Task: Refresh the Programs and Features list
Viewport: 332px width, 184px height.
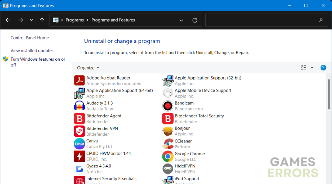Action: click(195, 20)
